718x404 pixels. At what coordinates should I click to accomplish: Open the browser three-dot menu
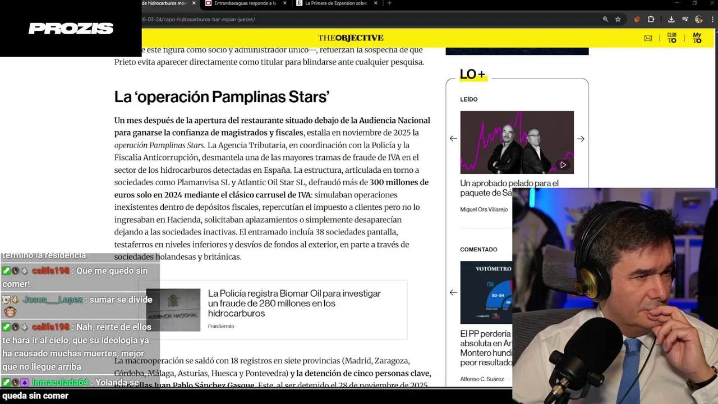click(711, 19)
